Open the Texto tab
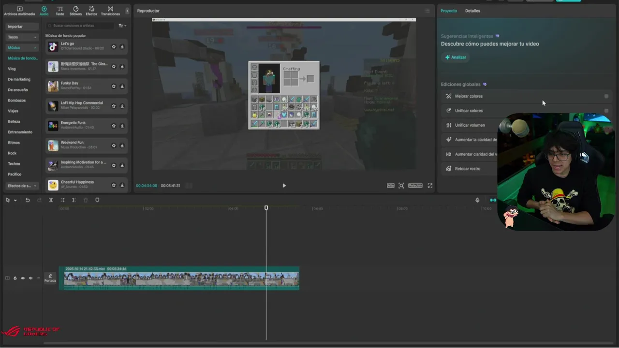Viewport: 619px width, 348px height. (x=60, y=11)
